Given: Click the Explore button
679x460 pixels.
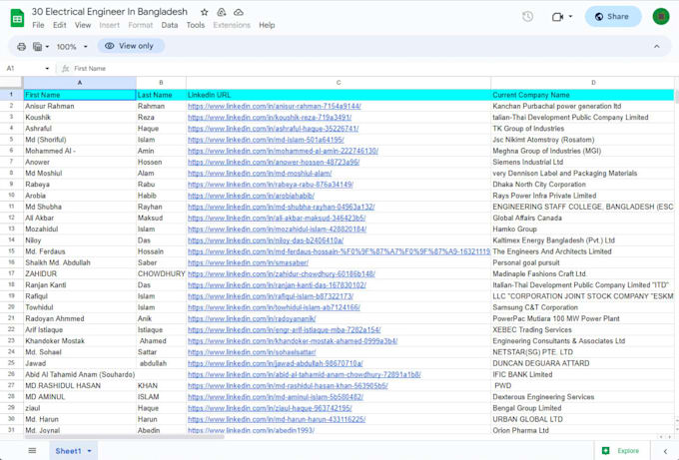Looking at the screenshot, I should pyautogui.click(x=621, y=451).
